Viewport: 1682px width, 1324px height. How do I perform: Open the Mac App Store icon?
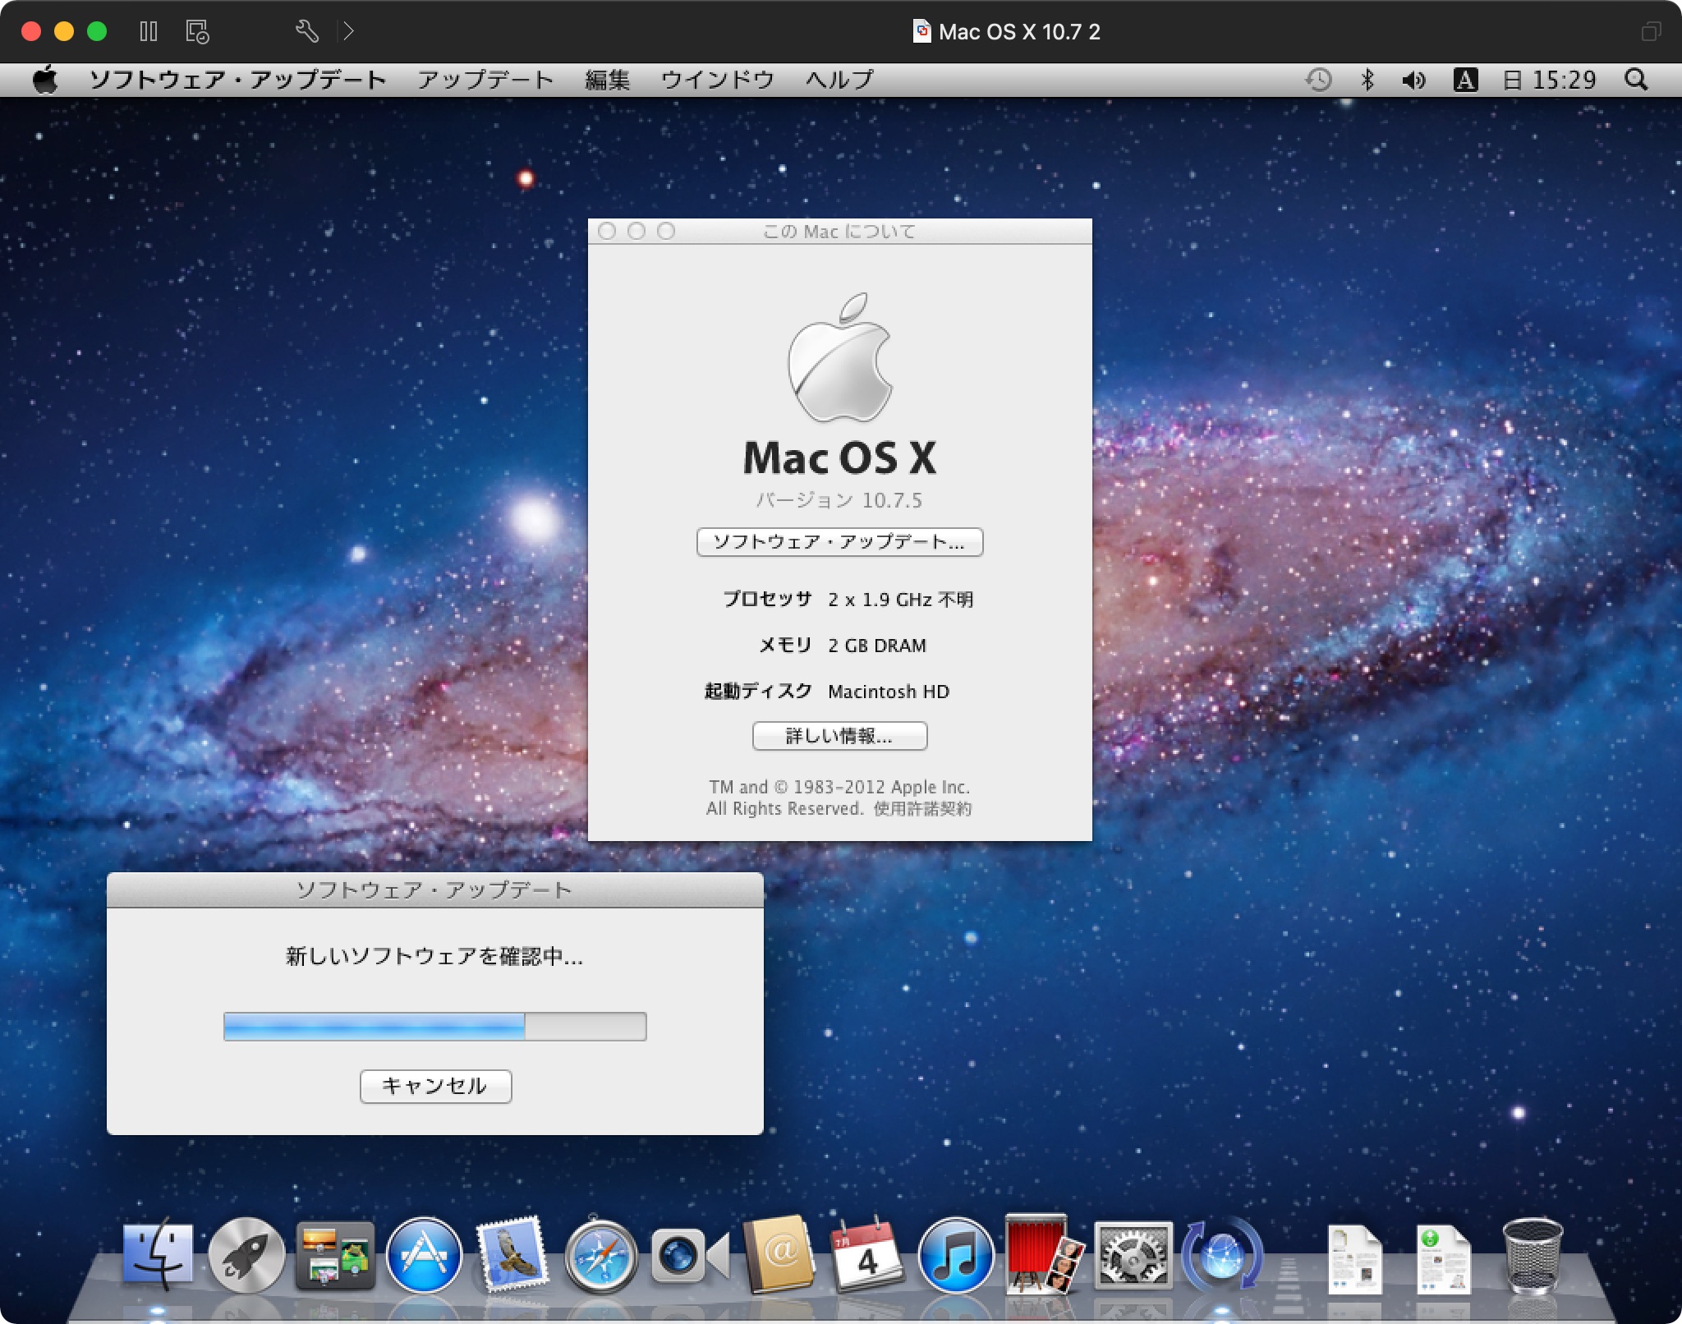click(425, 1255)
